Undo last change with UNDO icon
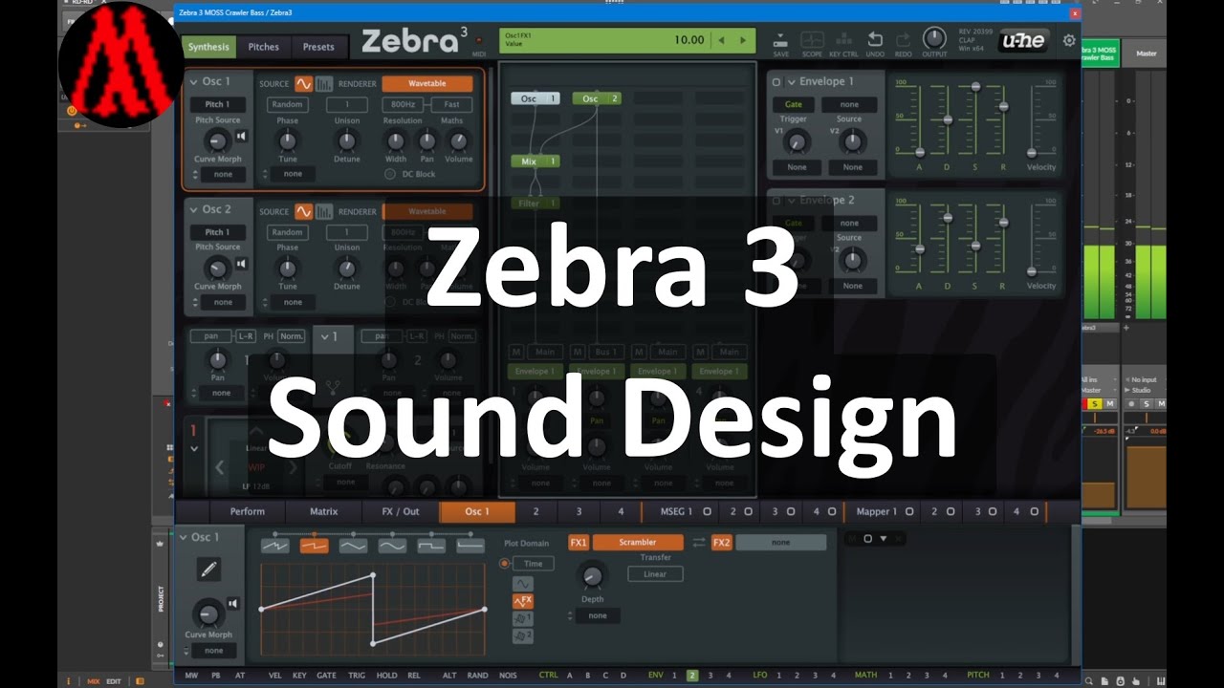 (874, 39)
